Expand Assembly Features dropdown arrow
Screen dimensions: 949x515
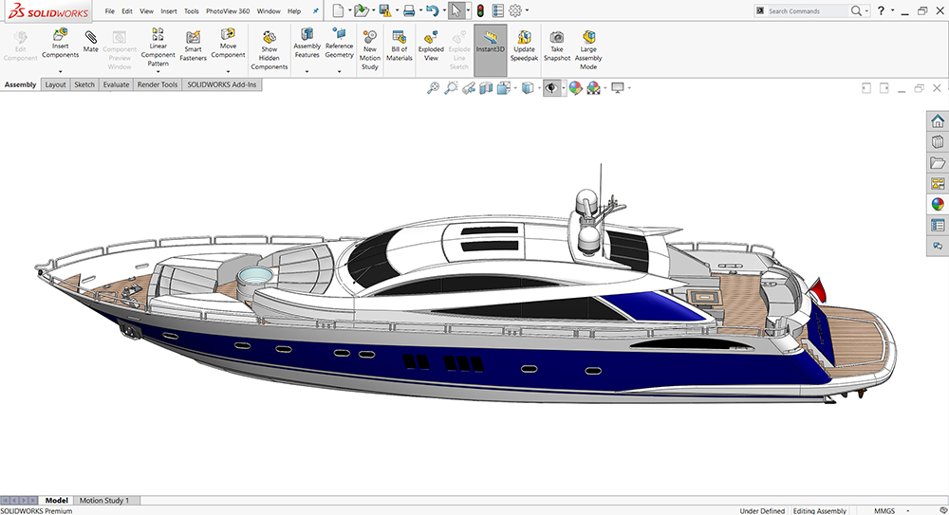click(x=307, y=71)
